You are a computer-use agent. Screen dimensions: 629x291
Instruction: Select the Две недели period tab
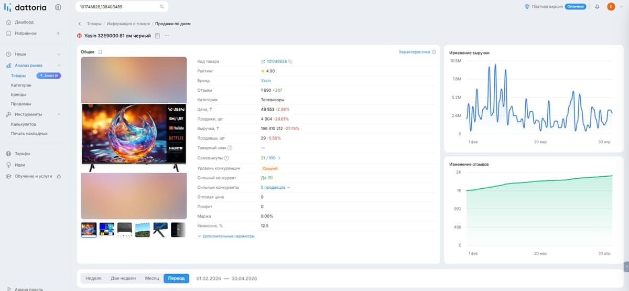click(123, 278)
